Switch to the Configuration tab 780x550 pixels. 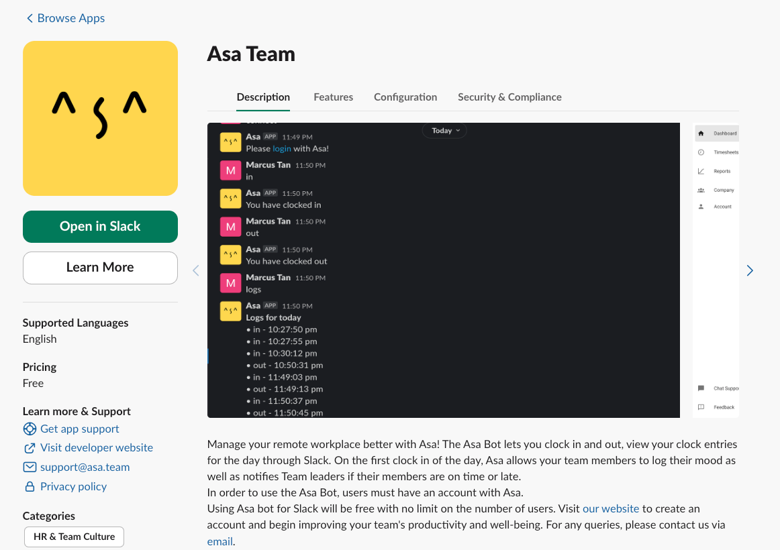point(405,97)
